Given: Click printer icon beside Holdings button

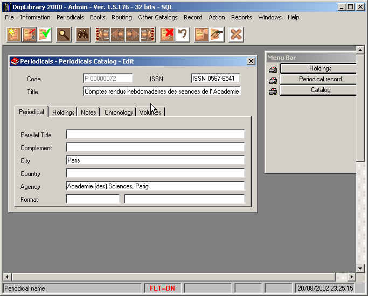Looking at the screenshot, I should (x=273, y=69).
